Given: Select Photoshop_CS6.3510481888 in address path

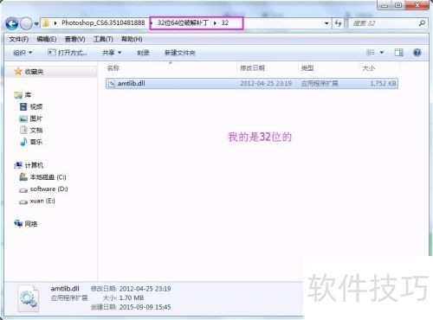Looking at the screenshot, I should pos(103,22).
